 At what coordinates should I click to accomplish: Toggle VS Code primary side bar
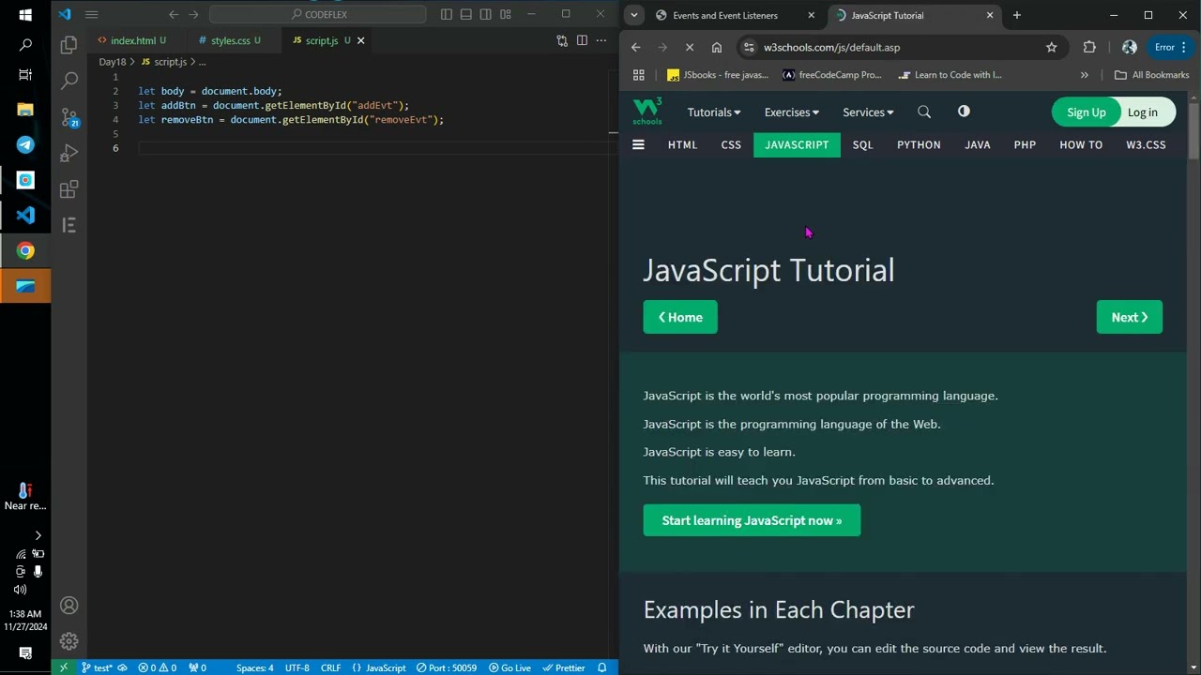point(447,14)
